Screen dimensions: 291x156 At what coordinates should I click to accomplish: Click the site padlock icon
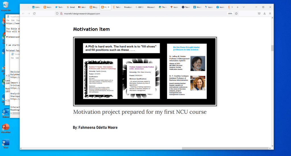point(61,13)
